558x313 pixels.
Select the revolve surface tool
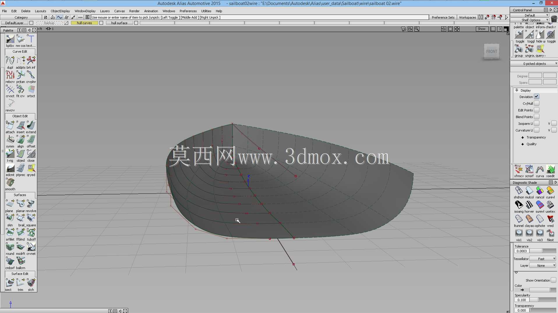pos(31,204)
